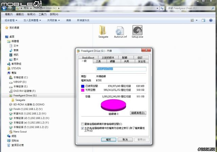Select WINXP (D:) drive
This screenshot has width=217, height=152.
tap(18, 82)
